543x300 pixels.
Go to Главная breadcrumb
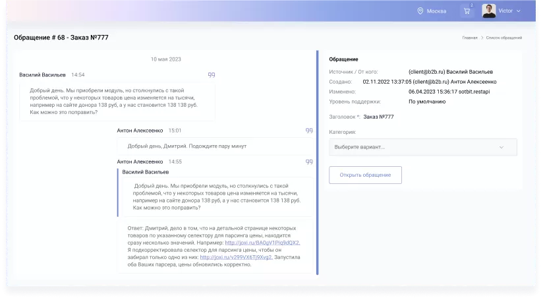click(469, 38)
